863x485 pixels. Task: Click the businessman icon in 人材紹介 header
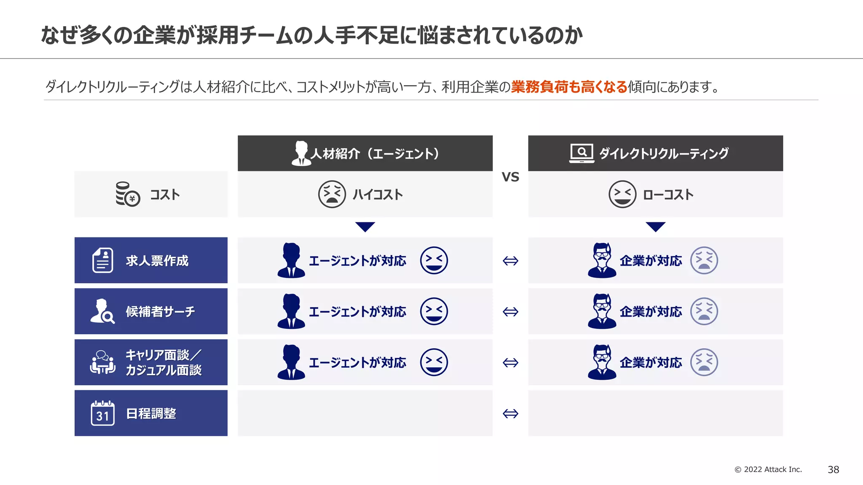coord(301,153)
